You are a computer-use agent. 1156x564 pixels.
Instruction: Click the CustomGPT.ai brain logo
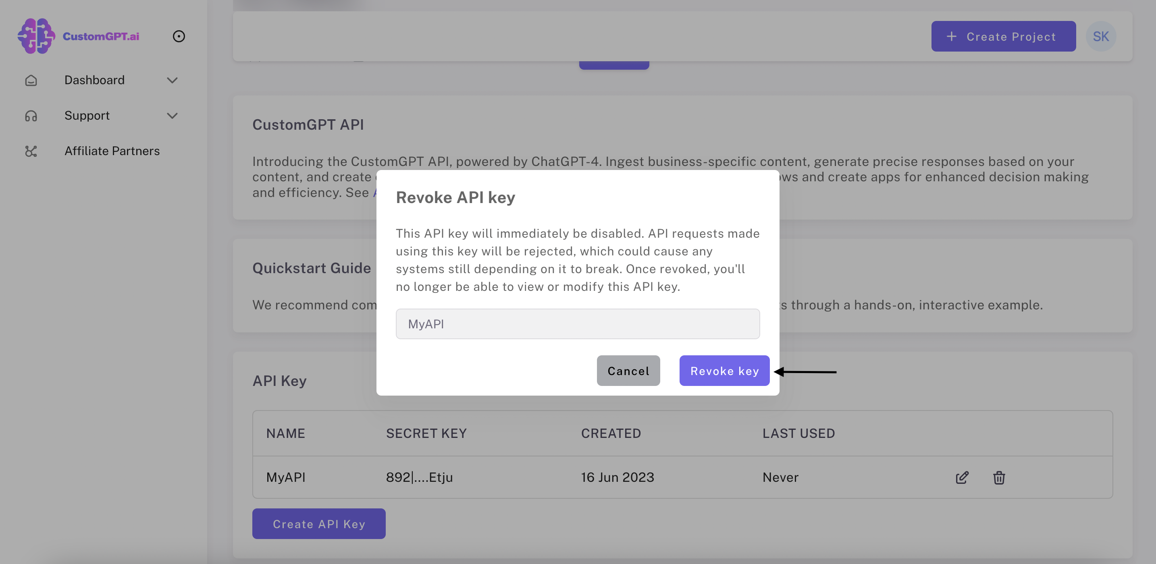36,36
